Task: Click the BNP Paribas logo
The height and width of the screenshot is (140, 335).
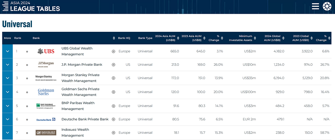Action: 46,106
